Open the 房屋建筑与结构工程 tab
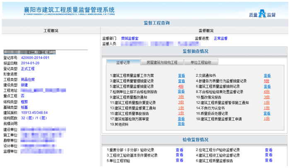290x168 pixels. coord(162,63)
